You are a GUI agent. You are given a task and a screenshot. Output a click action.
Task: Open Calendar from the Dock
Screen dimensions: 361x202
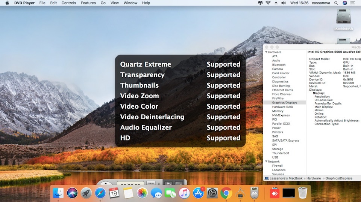[114, 193]
